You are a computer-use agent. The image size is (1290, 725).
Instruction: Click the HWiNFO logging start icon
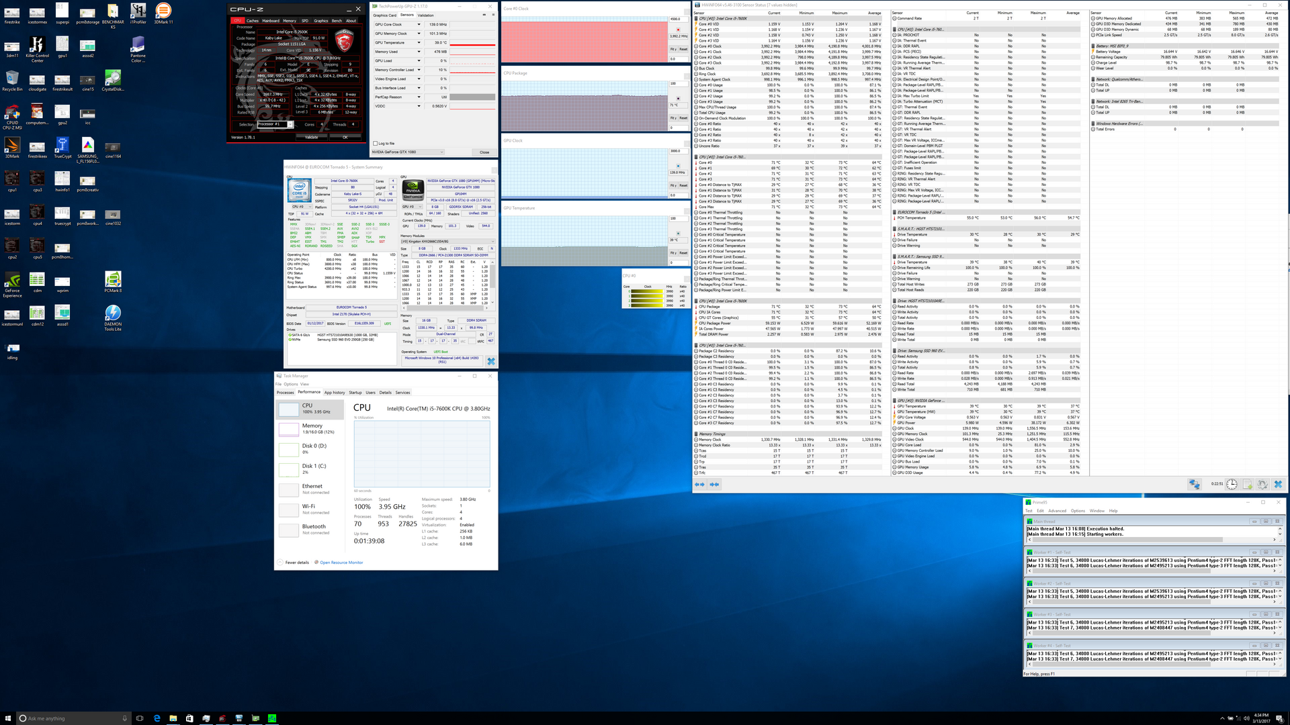pyautogui.click(x=1248, y=484)
